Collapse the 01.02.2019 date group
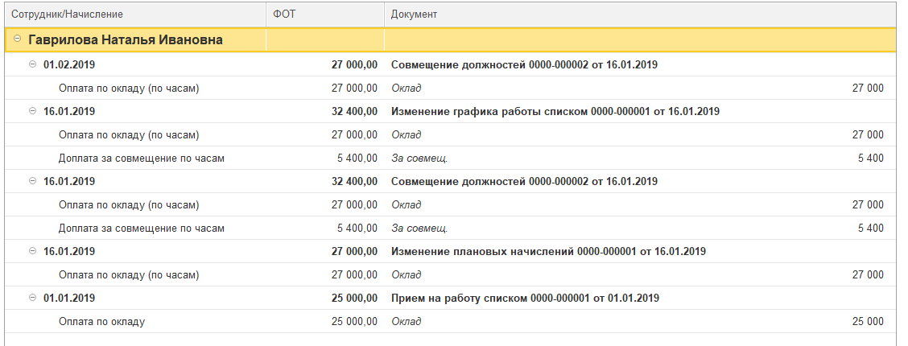Viewport: 908px width, 346px height. tap(33, 64)
